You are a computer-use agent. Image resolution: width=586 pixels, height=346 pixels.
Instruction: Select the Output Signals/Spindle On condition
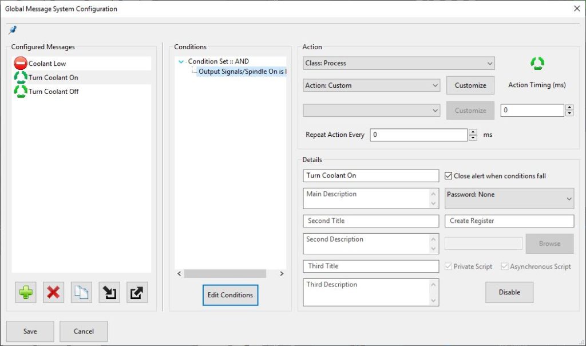(241, 72)
